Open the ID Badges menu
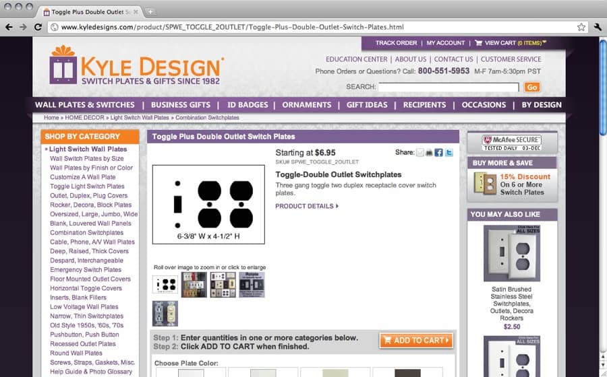This screenshot has height=377, width=607. (x=248, y=104)
